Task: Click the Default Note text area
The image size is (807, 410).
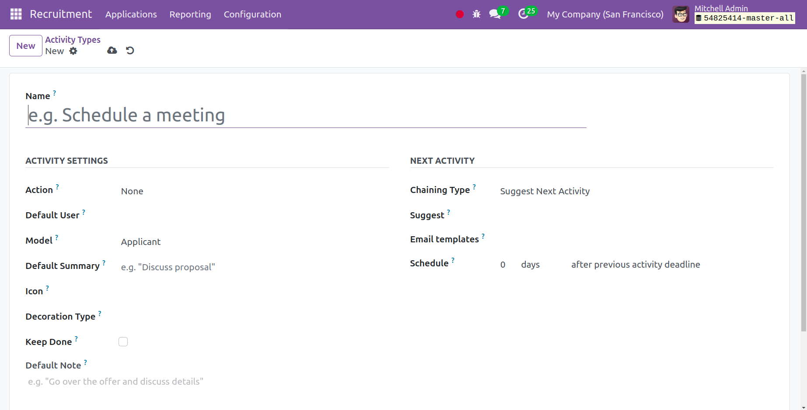Action: (207, 382)
